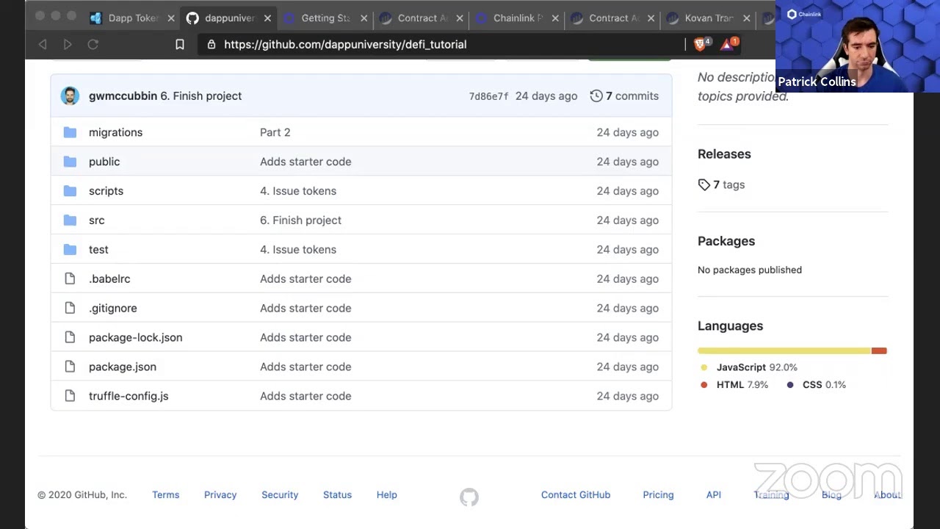Viewport: 940px width, 529px height.
Task: Open the src folder
Action: pyautogui.click(x=96, y=220)
